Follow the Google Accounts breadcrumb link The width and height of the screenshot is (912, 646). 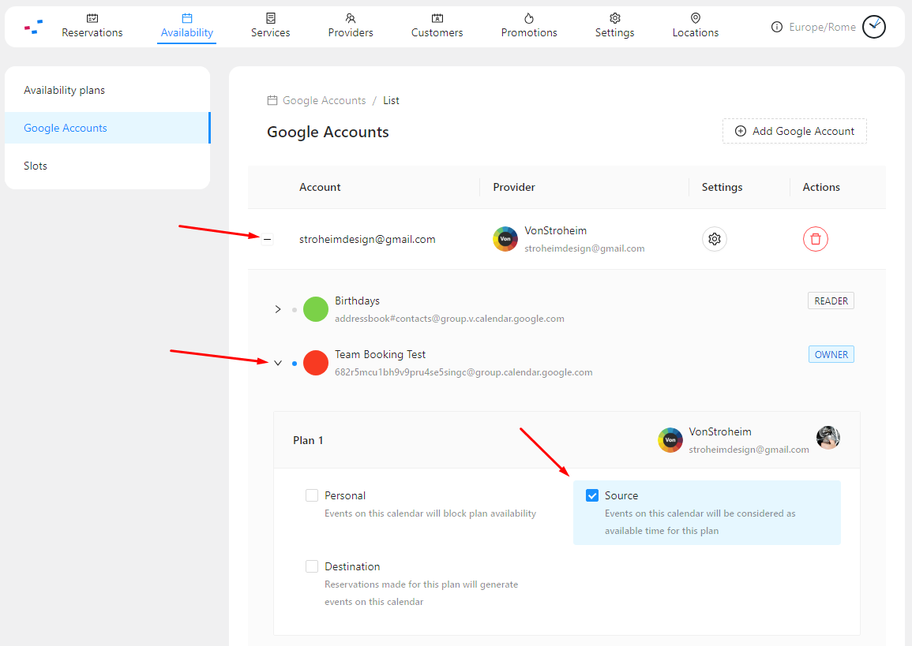[x=324, y=100]
